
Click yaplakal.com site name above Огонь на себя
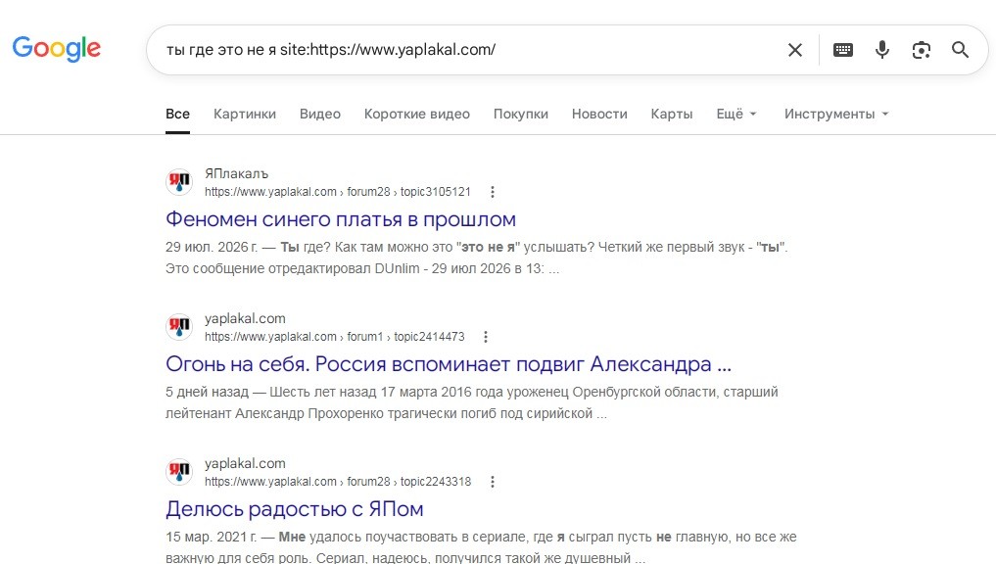(x=245, y=318)
